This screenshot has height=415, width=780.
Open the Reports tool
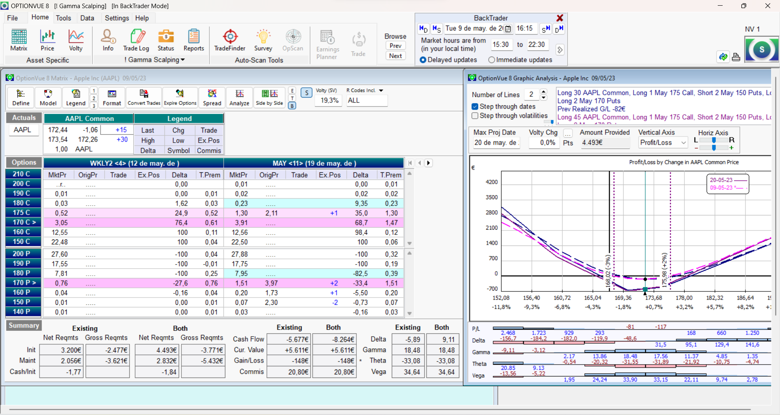[194, 40]
